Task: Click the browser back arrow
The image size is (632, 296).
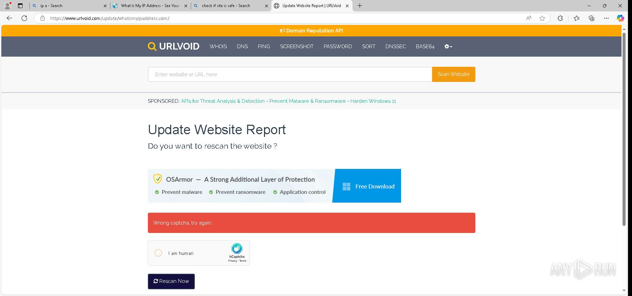Action: (9, 18)
